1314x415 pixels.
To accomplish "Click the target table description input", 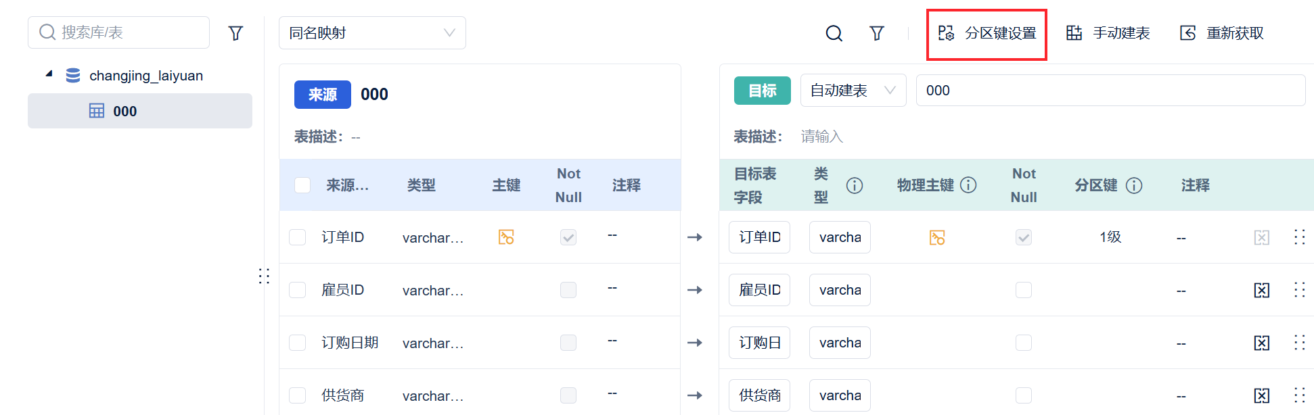I will (x=1015, y=137).
